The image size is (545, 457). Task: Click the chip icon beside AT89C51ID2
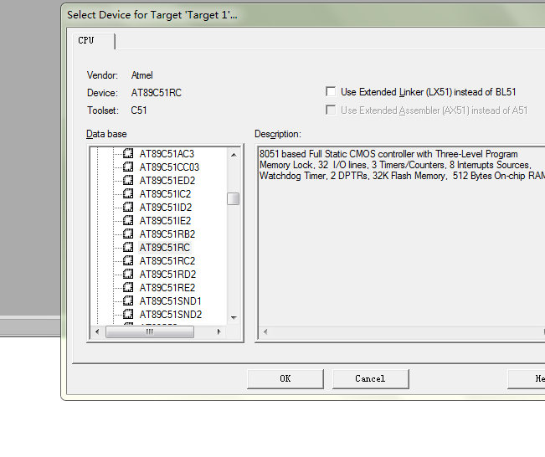128,207
